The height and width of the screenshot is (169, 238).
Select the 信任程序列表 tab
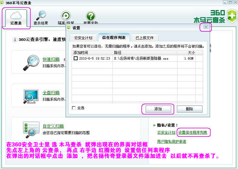[114, 38]
